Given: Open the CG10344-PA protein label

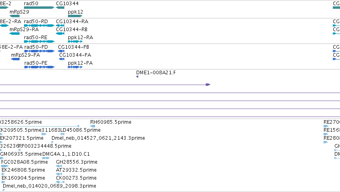Looking at the screenshot, I should [75, 55].
